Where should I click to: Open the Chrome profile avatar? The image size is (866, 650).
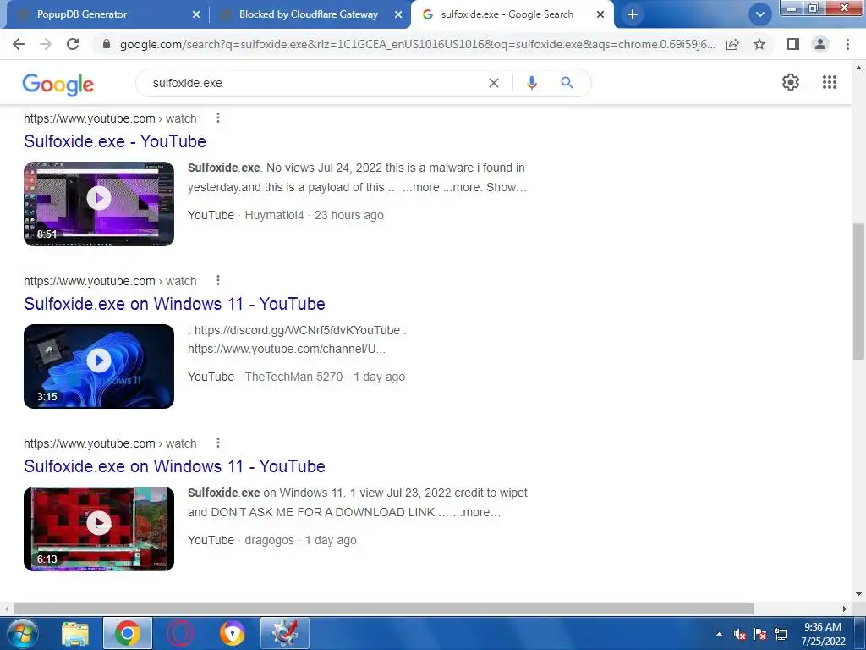pos(820,44)
